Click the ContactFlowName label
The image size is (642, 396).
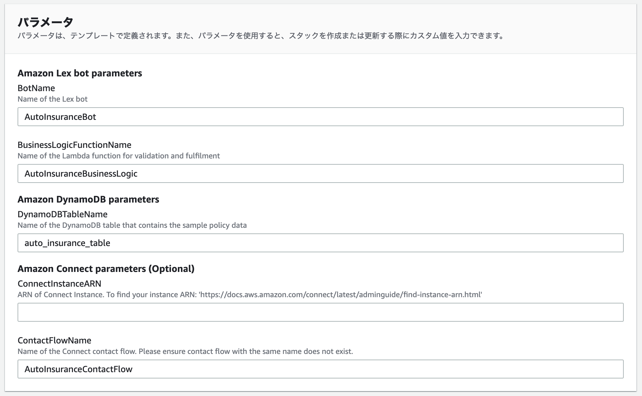tap(54, 340)
